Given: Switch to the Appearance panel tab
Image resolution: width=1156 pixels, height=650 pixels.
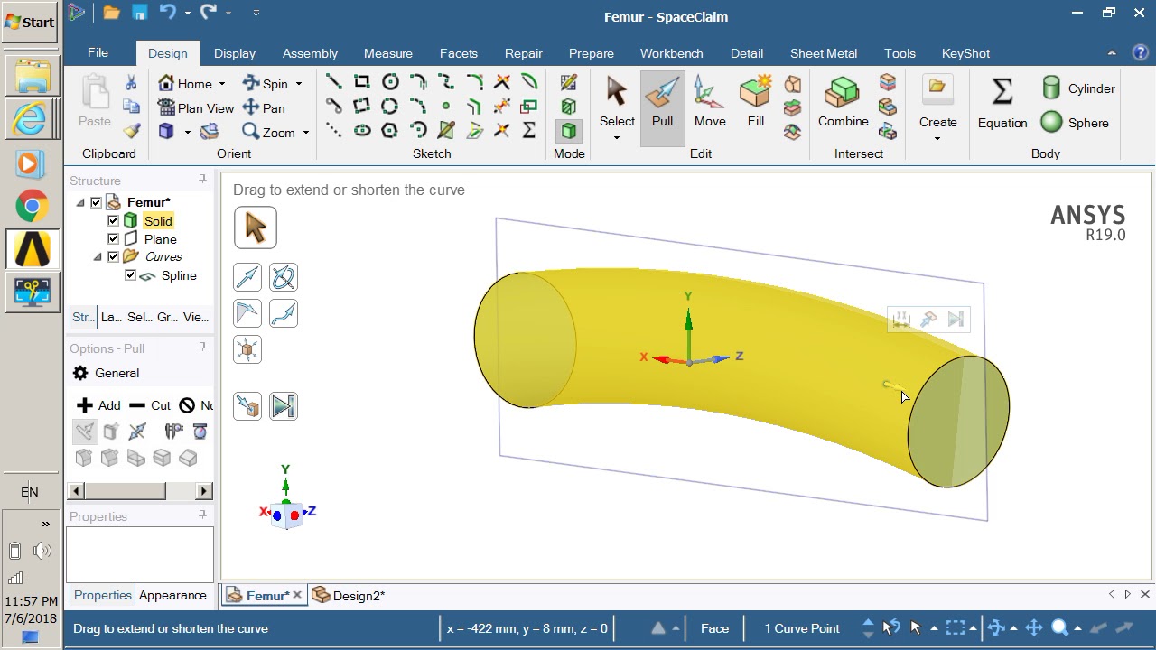Looking at the screenshot, I should click(x=172, y=596).
